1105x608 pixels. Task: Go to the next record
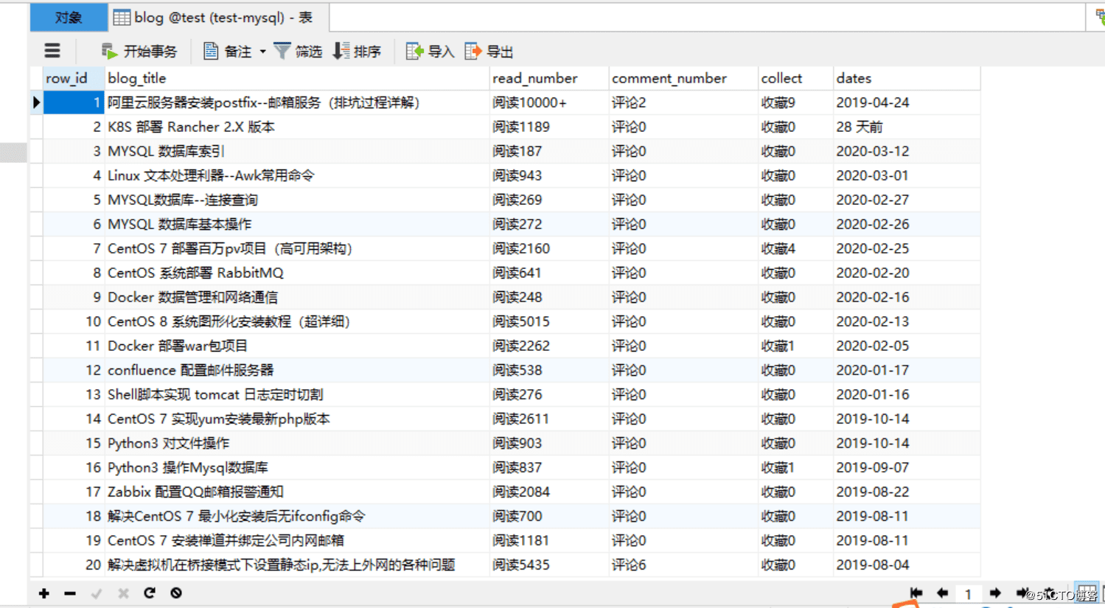point(994,593)
